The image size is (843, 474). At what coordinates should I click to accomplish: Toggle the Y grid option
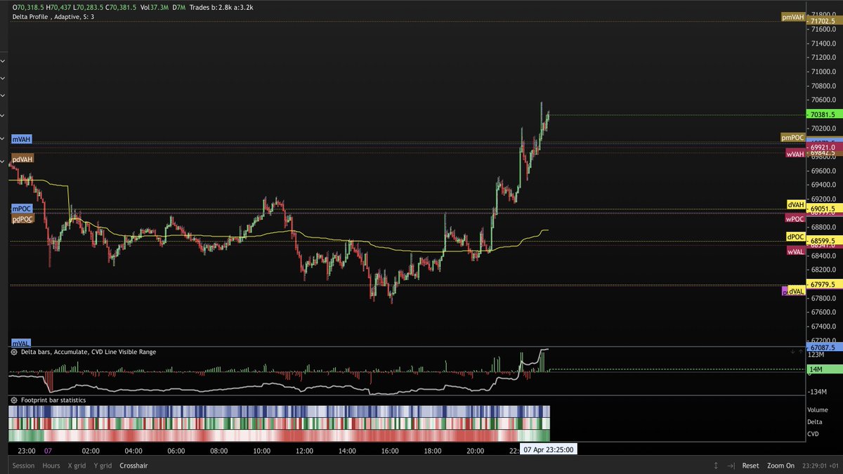103,466
